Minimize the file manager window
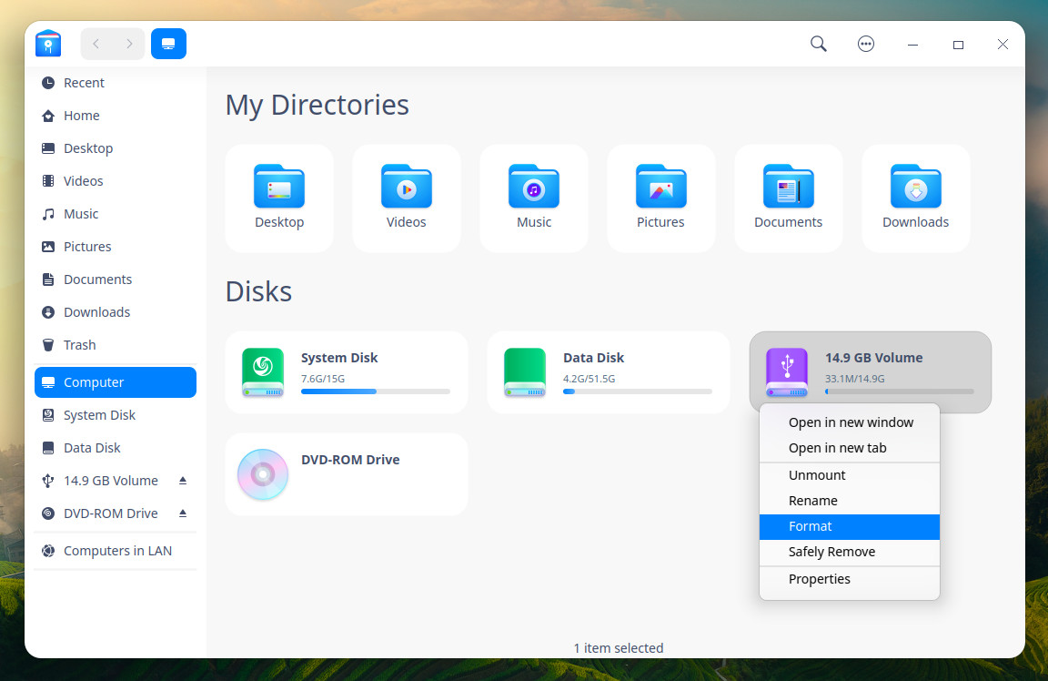Screen dimensions: 1048x681 [912, 45]
